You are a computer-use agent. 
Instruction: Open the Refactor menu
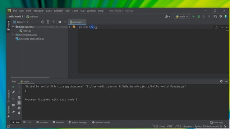pos(59,11)
